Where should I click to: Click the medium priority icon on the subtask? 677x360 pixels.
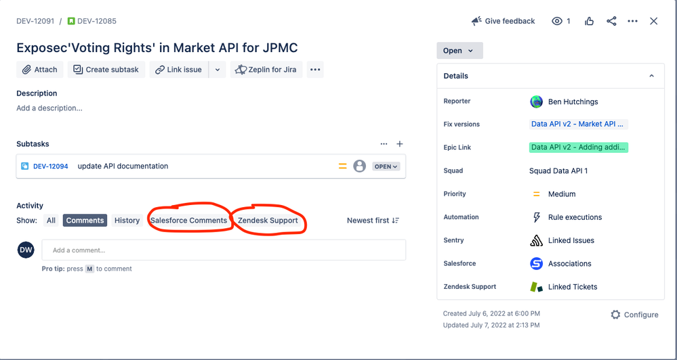(x=342, y=166)
